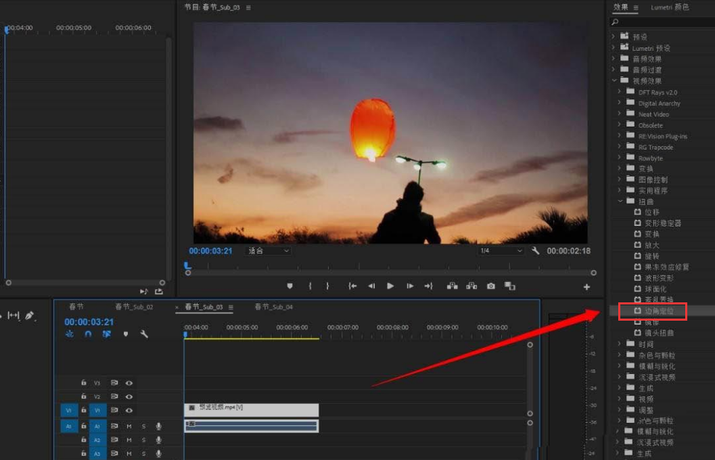715x460 pixels.
Task: Open the 适合 zoom level dropdown
Action: point(268,251)
